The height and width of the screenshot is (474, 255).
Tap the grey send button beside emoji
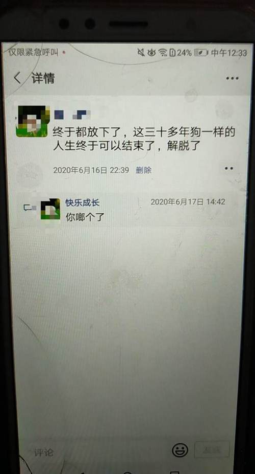click(x=212, y=449)
